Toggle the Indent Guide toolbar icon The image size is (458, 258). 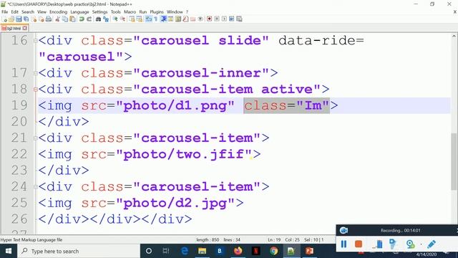click(x=164, y=19)
